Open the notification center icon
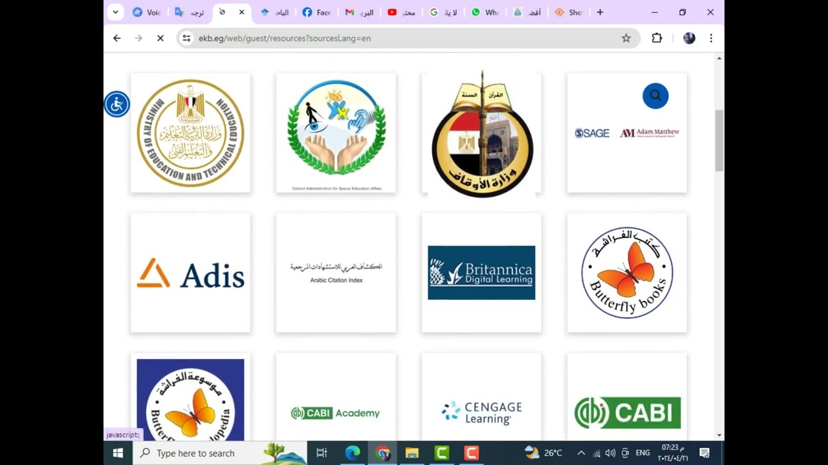Viewport: 828px width, 465px height. 704,453
